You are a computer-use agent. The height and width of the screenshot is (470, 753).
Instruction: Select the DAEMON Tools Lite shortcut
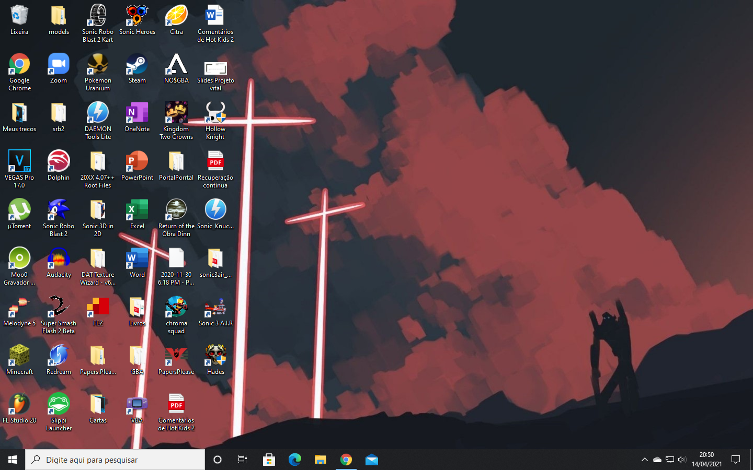click(x=98, y=121)
